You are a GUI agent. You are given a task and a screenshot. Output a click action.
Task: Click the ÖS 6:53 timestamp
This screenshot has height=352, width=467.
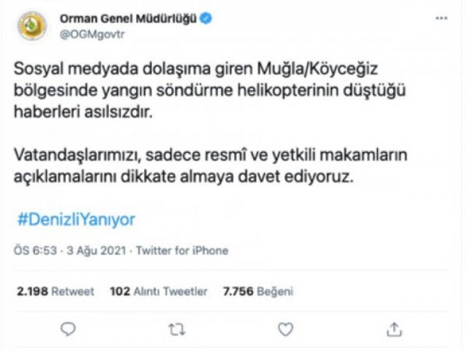click(35, 250)
